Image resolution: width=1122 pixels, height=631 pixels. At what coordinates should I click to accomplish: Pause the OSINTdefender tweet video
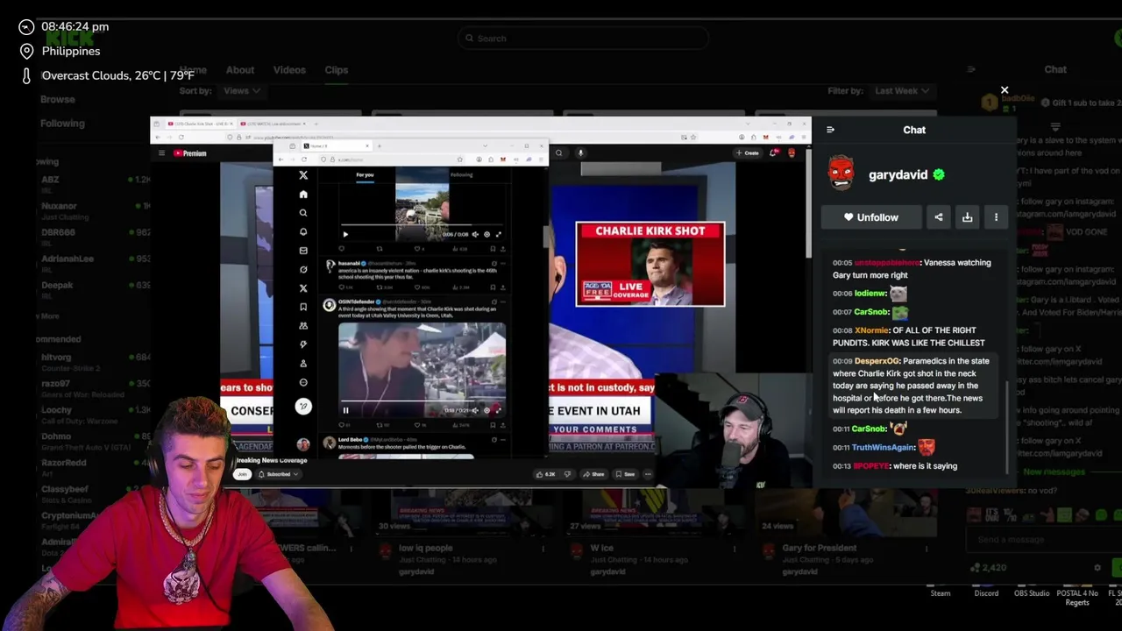pyautogui.click(x=345, y=410)
